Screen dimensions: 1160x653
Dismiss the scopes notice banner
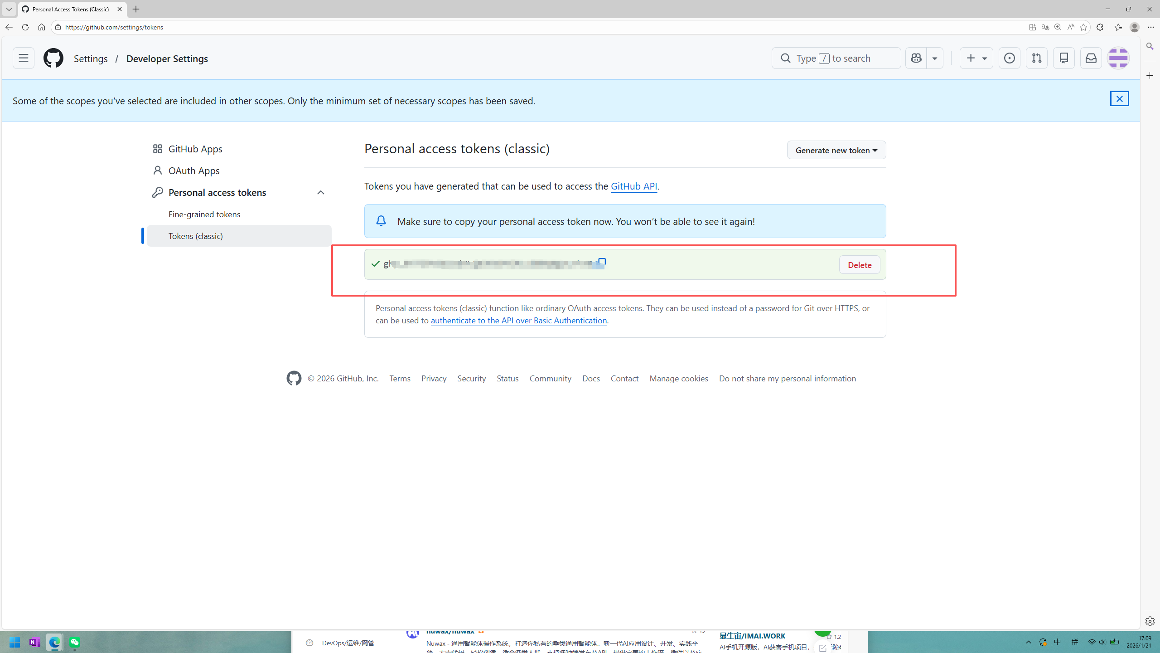1119,98
